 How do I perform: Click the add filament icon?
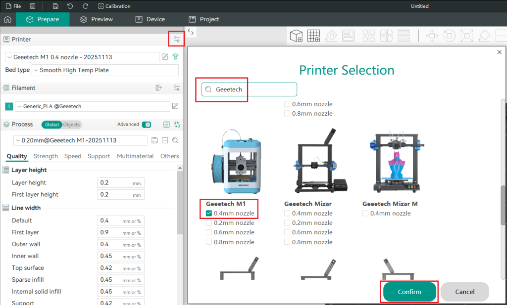[x=159, y=88]
